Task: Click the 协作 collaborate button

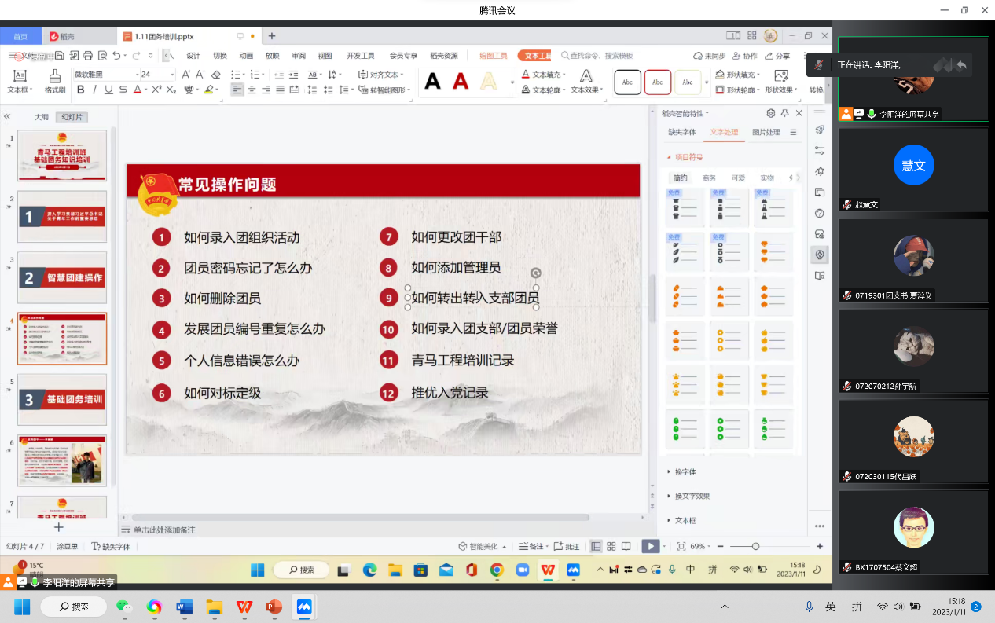Action: tap(744, 56)
